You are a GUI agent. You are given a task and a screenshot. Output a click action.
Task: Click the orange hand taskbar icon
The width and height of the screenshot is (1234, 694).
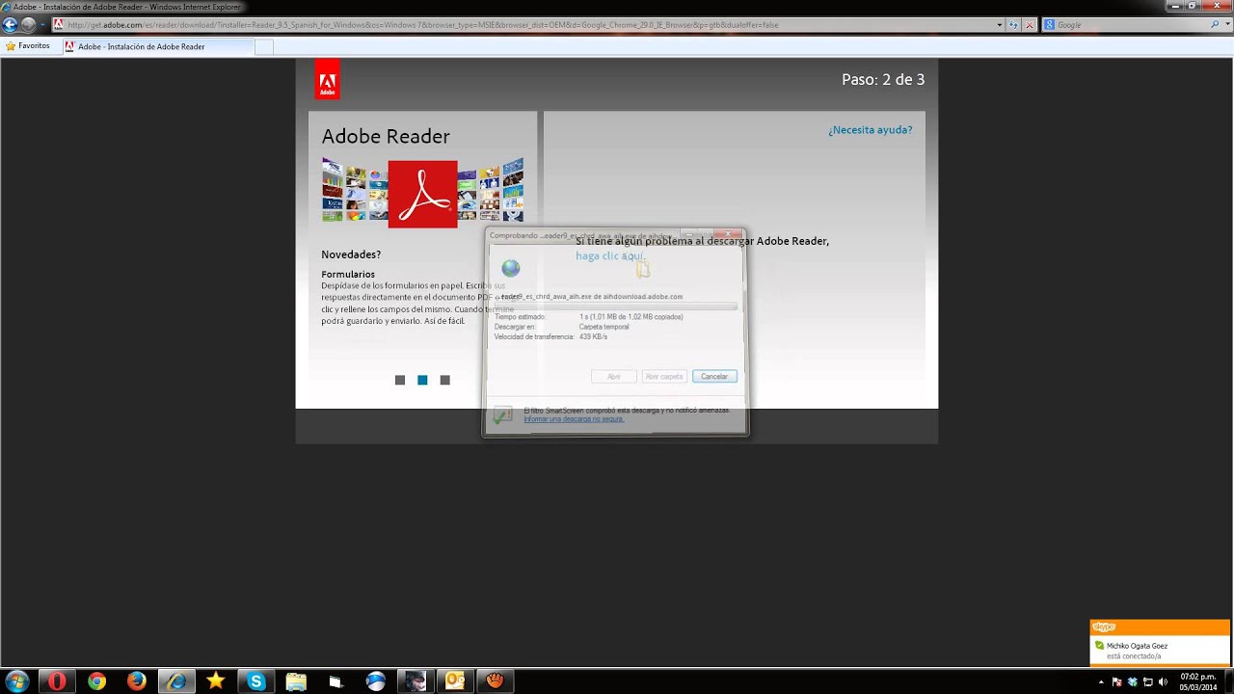pos(495,681)
